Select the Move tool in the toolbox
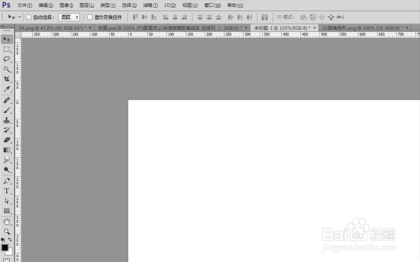420x262 pixels. [x=7, y=39]
